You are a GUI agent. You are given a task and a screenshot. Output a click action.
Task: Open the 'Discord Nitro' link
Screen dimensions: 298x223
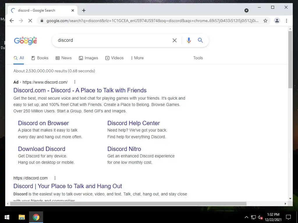[124, 149]
